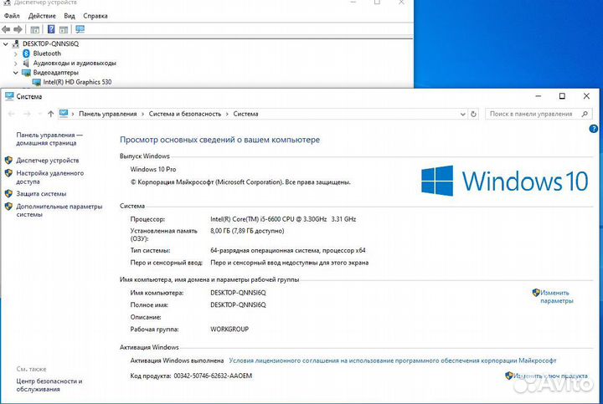The width and height of the screenshot is (603, 404).
Task: Click product code 00342-50746-62632-AAOEM text
Action: (x=213, y=376)
